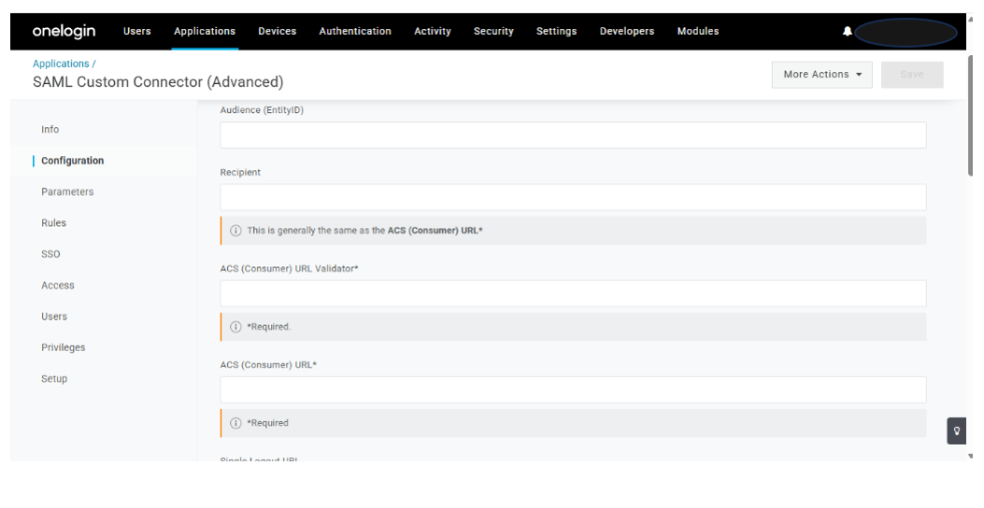The image size is (984, 508).
Task: Switch to the SSO sidebar tab
Action: [x=50, y=254]
